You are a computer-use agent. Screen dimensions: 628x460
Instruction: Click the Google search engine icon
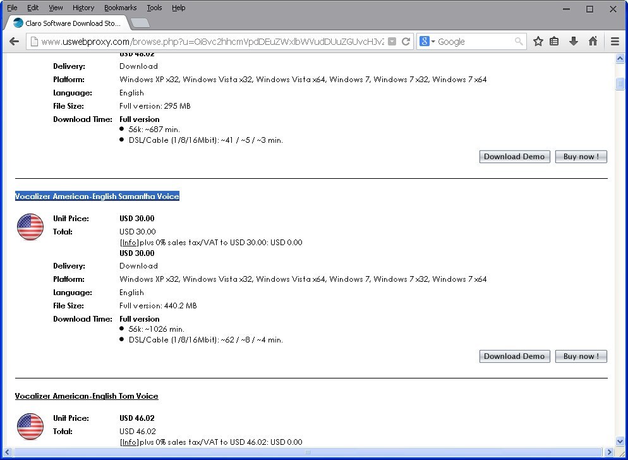point(425,41)
